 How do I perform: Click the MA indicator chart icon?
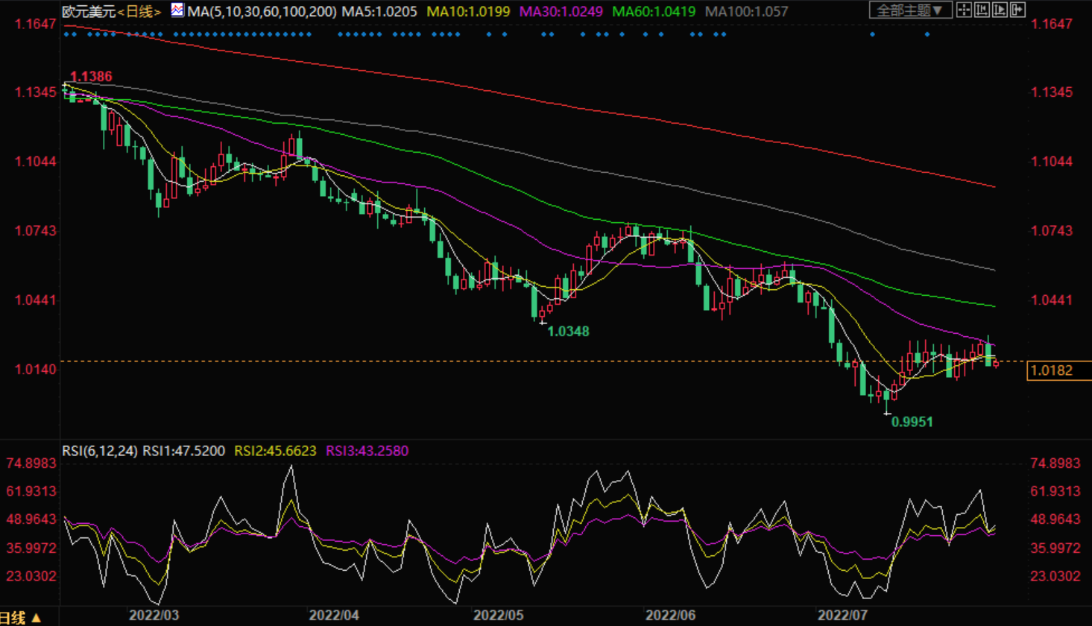[177, 10]
